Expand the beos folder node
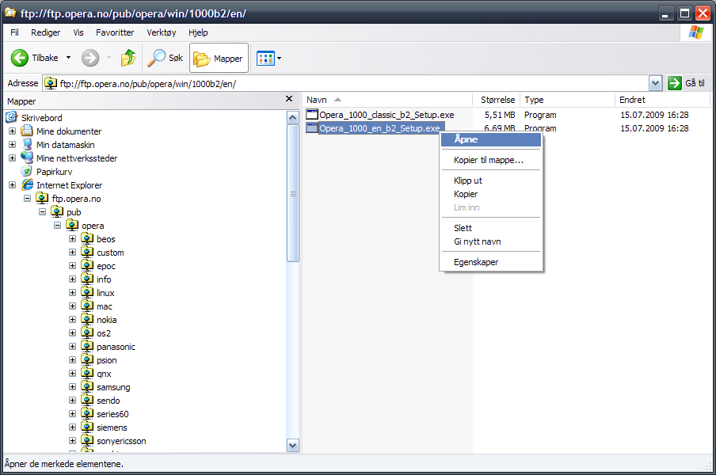Viewport: 716px width, 475px height. 73,238
